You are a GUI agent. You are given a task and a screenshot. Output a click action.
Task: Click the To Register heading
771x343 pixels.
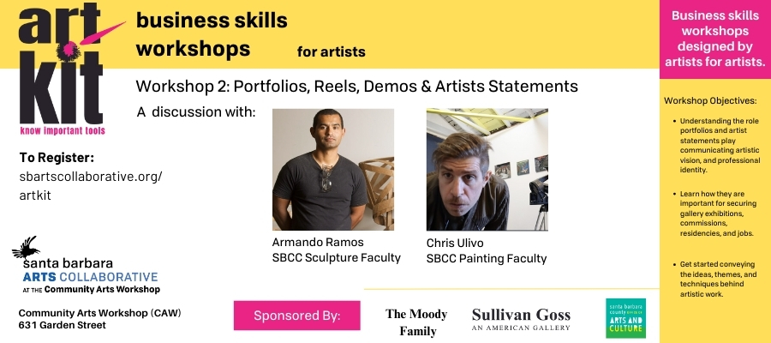57,157
